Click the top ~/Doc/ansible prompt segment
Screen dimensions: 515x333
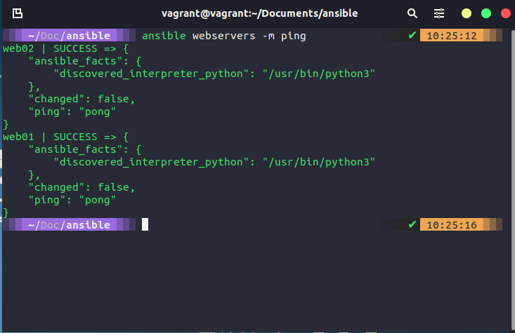click(x=69, y=35)
